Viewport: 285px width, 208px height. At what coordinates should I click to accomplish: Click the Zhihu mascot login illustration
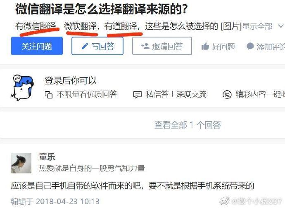click(x=22, y=88)
